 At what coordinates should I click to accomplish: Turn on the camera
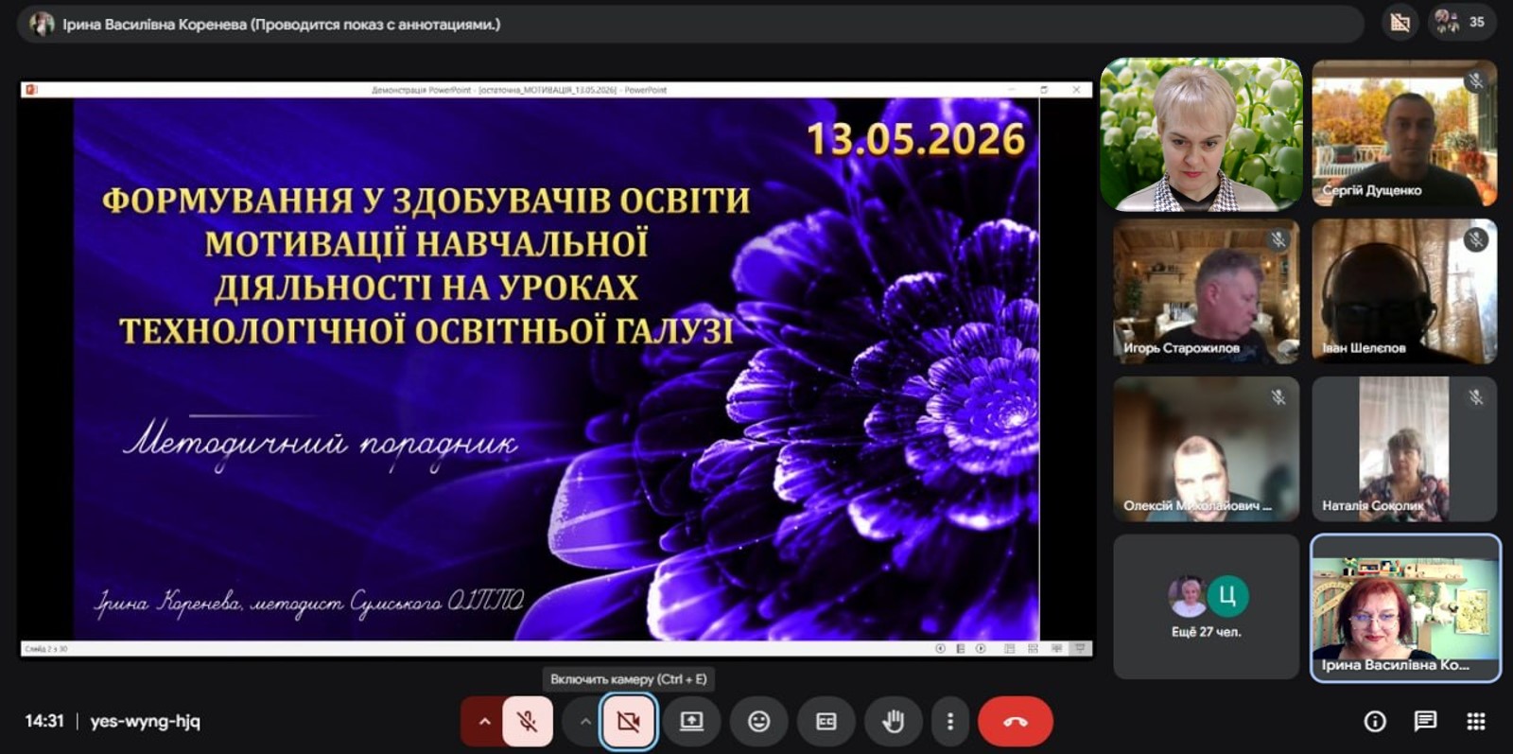[x=628, y=722]
